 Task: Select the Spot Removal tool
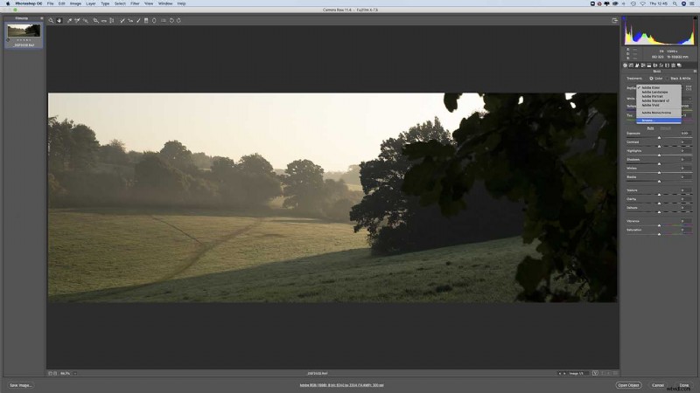point(122,20)
